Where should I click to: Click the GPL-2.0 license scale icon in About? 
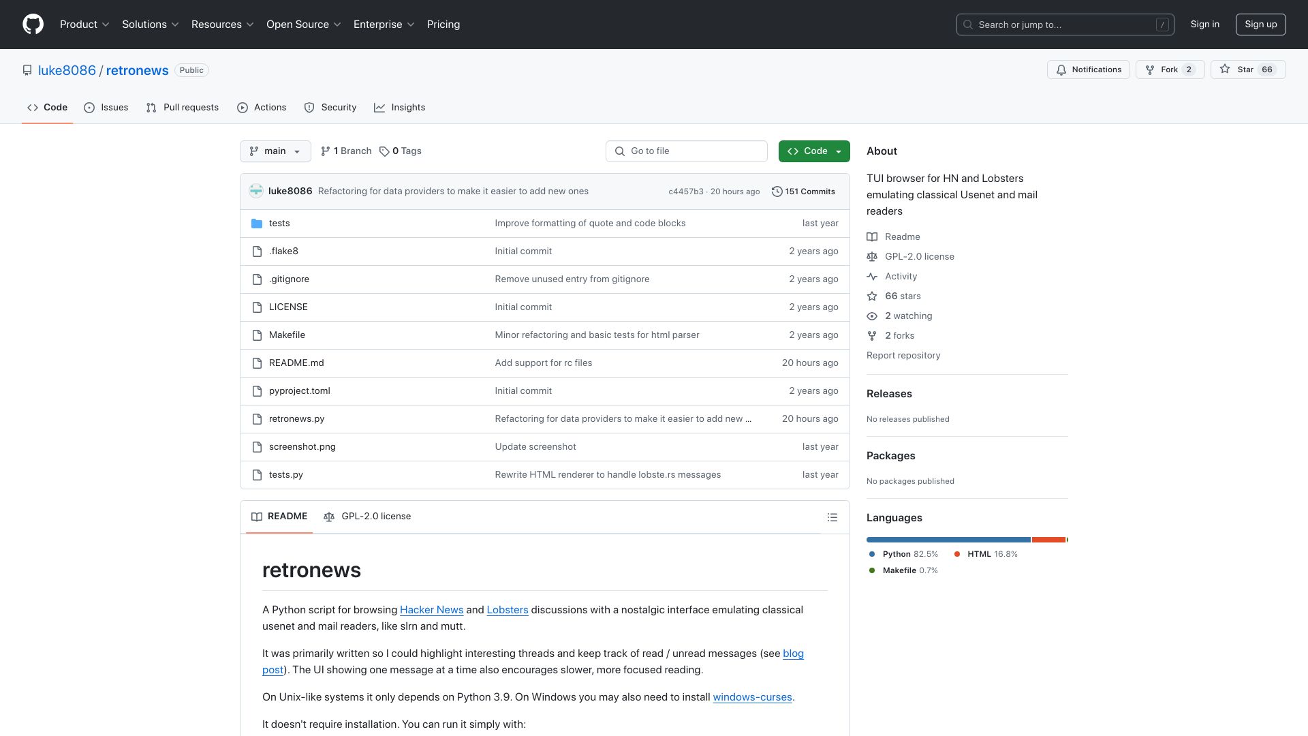[872, 257]
